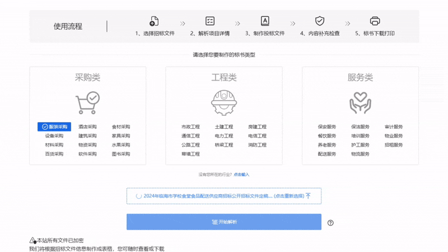This screenshot has width=448, height=252.
Task: Click the checklist icon above step 2
Action: pos(210,21)
